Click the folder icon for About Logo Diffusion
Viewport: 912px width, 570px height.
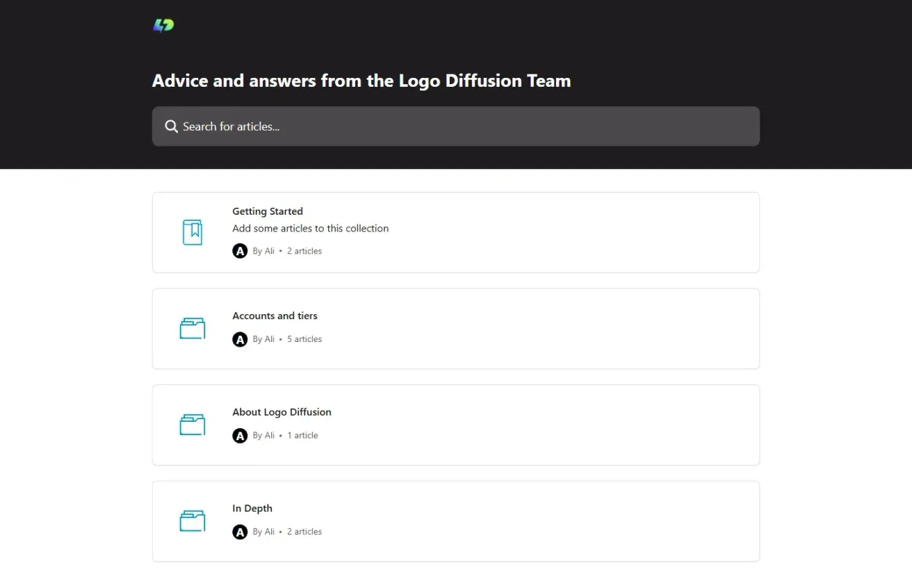click(x=193, y=425)
